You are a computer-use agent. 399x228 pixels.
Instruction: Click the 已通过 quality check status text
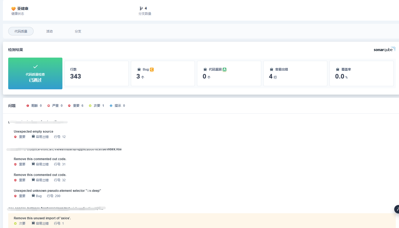pyautogui.click(x=35, y=80)
